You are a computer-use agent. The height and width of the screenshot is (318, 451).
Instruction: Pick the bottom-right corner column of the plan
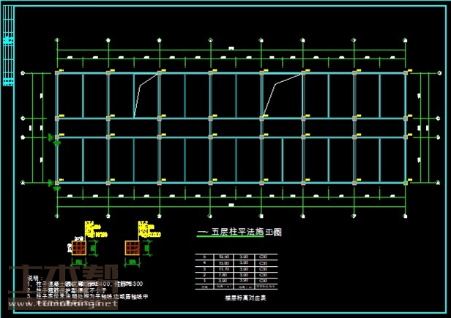click(405, 182)
